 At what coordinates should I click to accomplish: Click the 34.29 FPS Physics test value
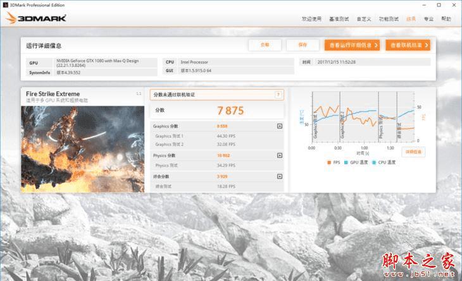coord(226,165)
